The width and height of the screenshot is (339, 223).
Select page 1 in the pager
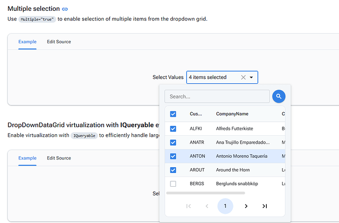225,206
